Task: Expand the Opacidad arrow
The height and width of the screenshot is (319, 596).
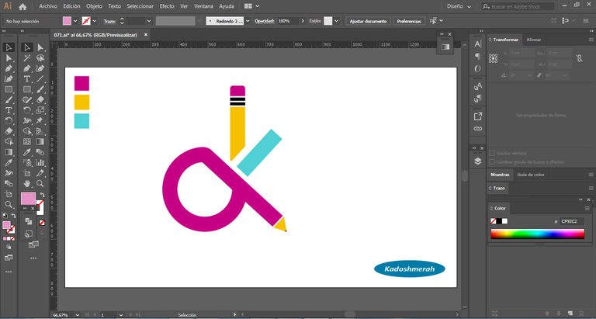Action: (x=303, y=21)
